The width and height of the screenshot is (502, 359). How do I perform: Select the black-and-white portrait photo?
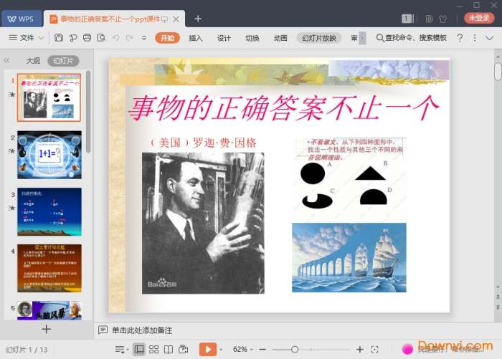click(x=203, y=223)
